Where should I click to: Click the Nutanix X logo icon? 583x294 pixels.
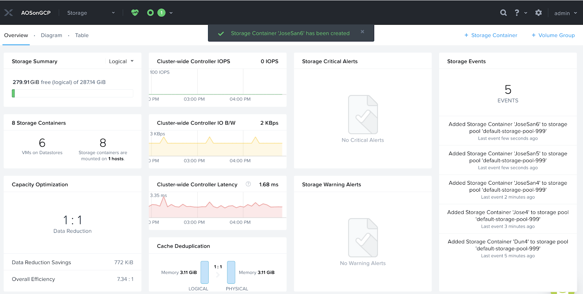tap(9, 13)
